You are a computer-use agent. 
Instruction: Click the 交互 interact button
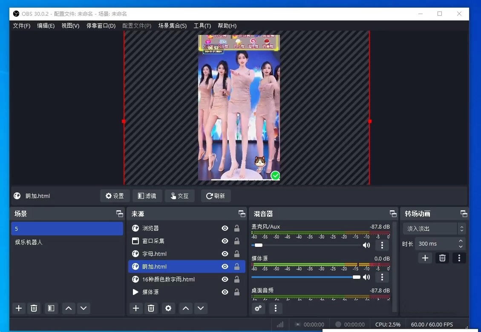[179, 196]
